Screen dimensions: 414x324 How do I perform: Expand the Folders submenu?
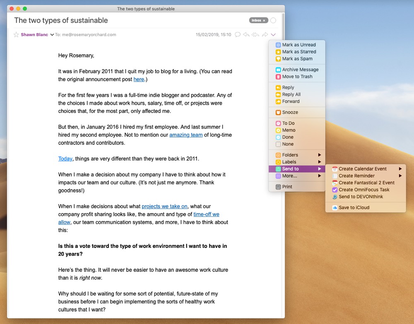[x=297, y=155]
